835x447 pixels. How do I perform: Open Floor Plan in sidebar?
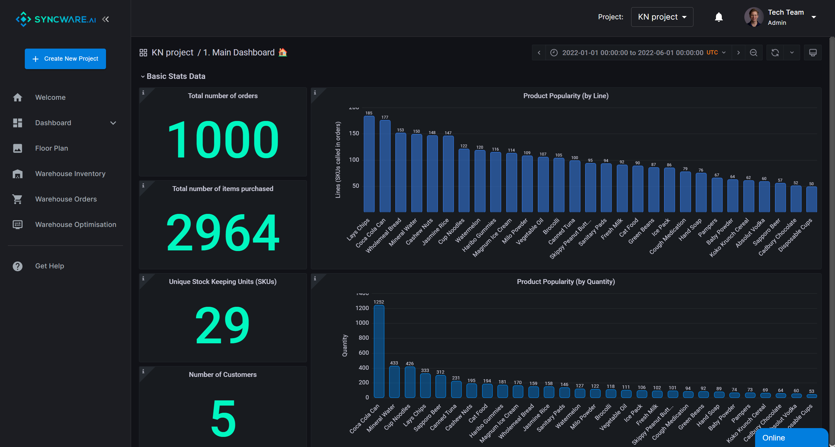(52, 148)
